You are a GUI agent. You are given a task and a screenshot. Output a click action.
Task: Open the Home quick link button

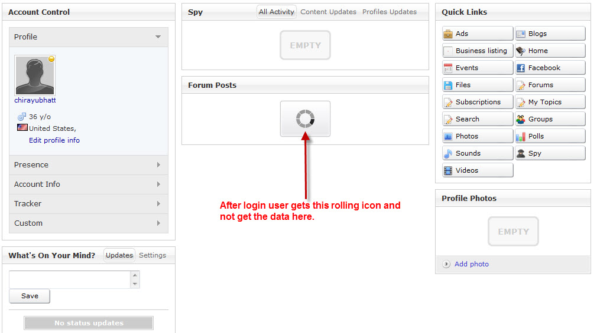pos(550,51)
